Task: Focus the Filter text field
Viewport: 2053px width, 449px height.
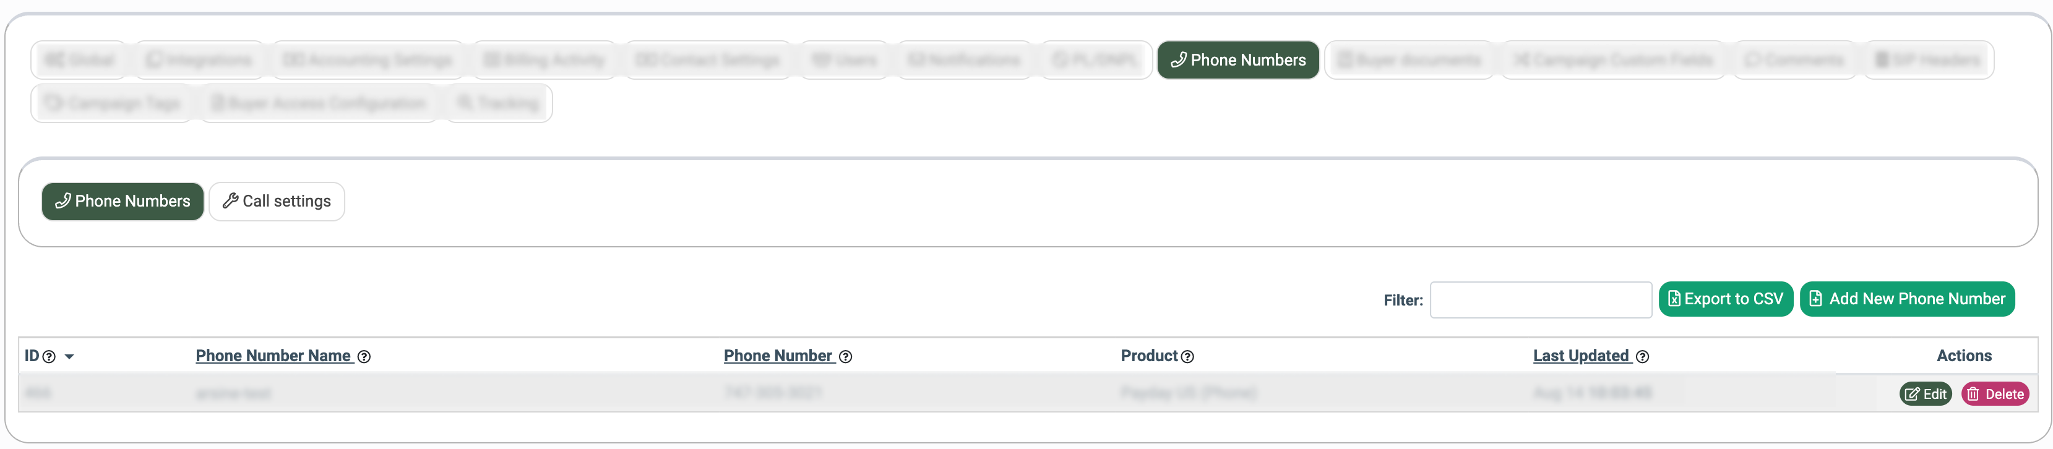Action: (x=1541, y=300)
